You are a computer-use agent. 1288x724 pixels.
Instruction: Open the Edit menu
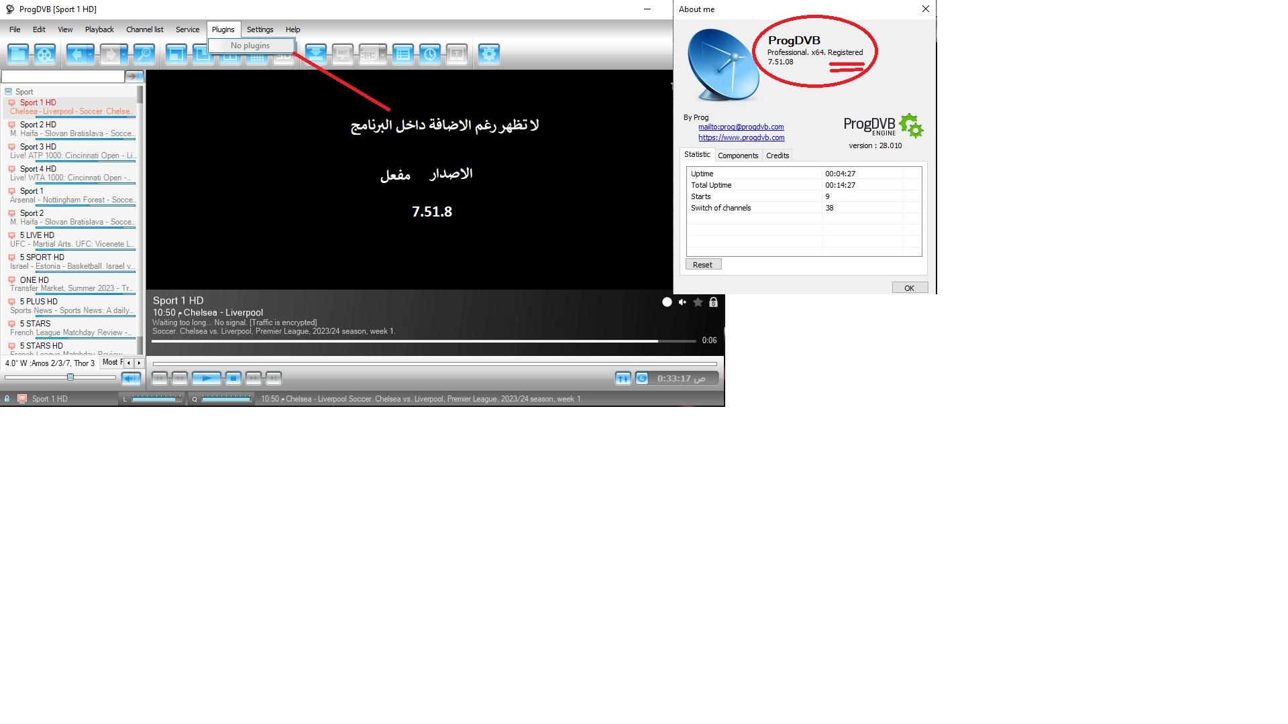point(39,29)
